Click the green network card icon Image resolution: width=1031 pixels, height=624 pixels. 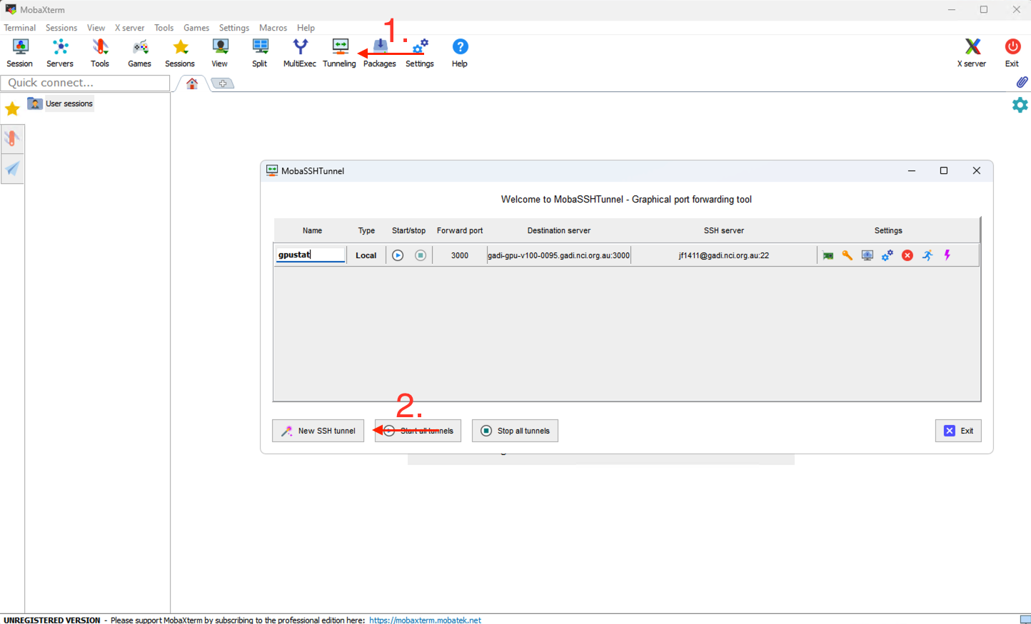point(828,255)
